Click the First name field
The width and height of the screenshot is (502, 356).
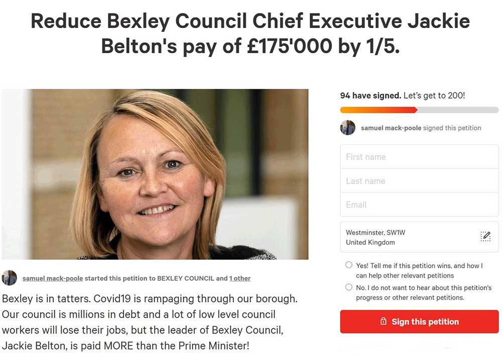point(419,157)
